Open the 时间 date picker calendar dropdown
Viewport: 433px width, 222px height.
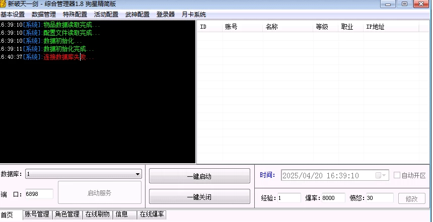[x=381, y=175]
